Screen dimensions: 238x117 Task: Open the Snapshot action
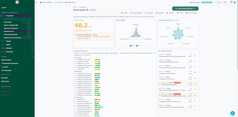[x=170, y=13]
